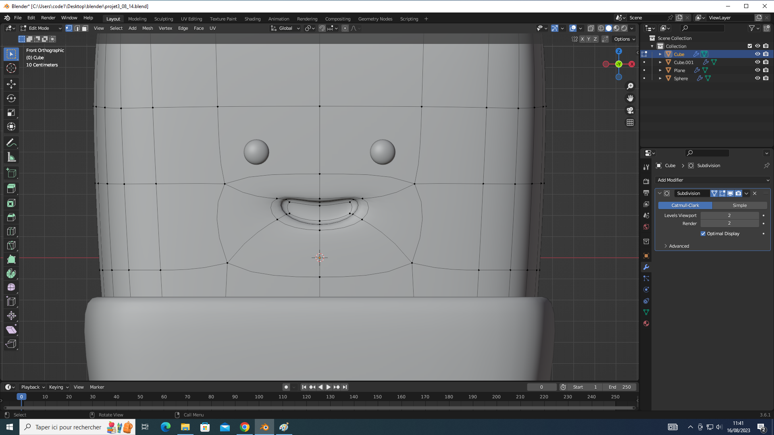Viewport: 774px width, 435px height.
Task: Adjust Levels Viewport value field
Action: [x=730, y=215]
